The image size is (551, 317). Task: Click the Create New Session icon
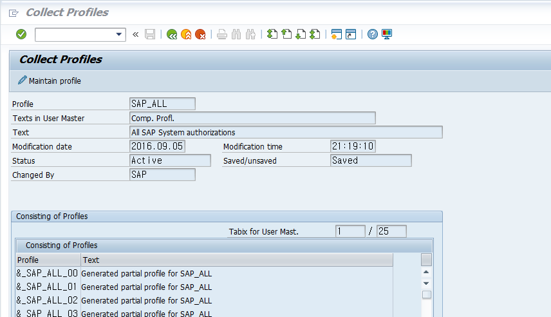[336, 34]
